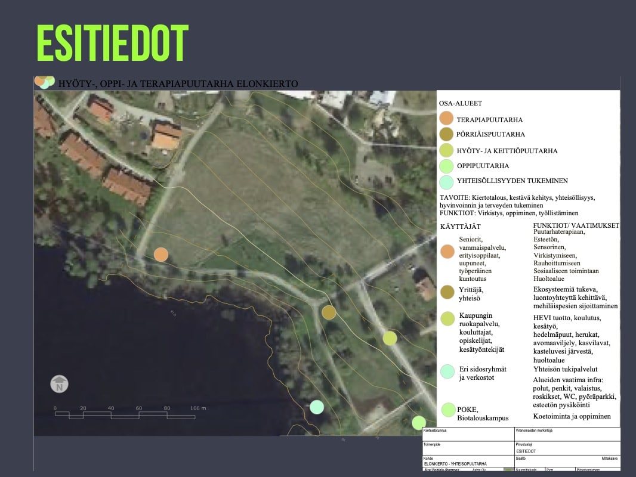Click the HYÖTY- JA KEITTIÖPUUTARHA legend swatch

click(446, 150)
